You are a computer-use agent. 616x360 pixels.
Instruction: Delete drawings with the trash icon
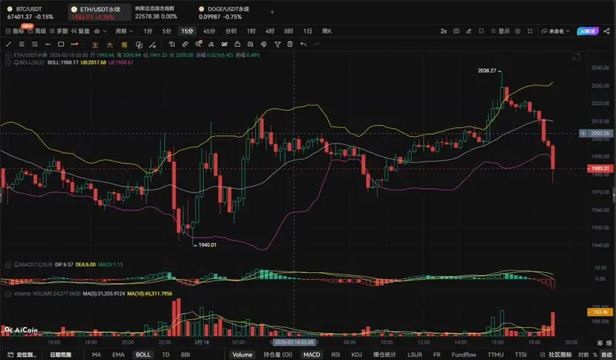pos(290,45)
